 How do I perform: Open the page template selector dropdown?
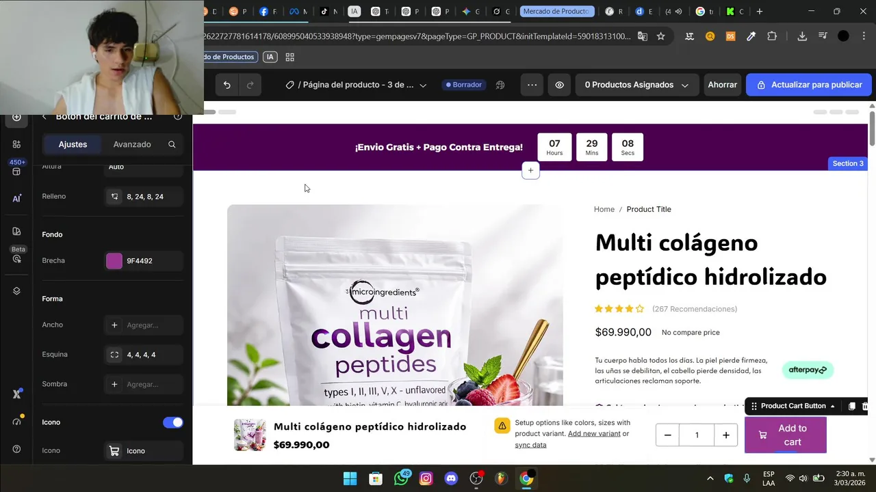tap(357, 85)
